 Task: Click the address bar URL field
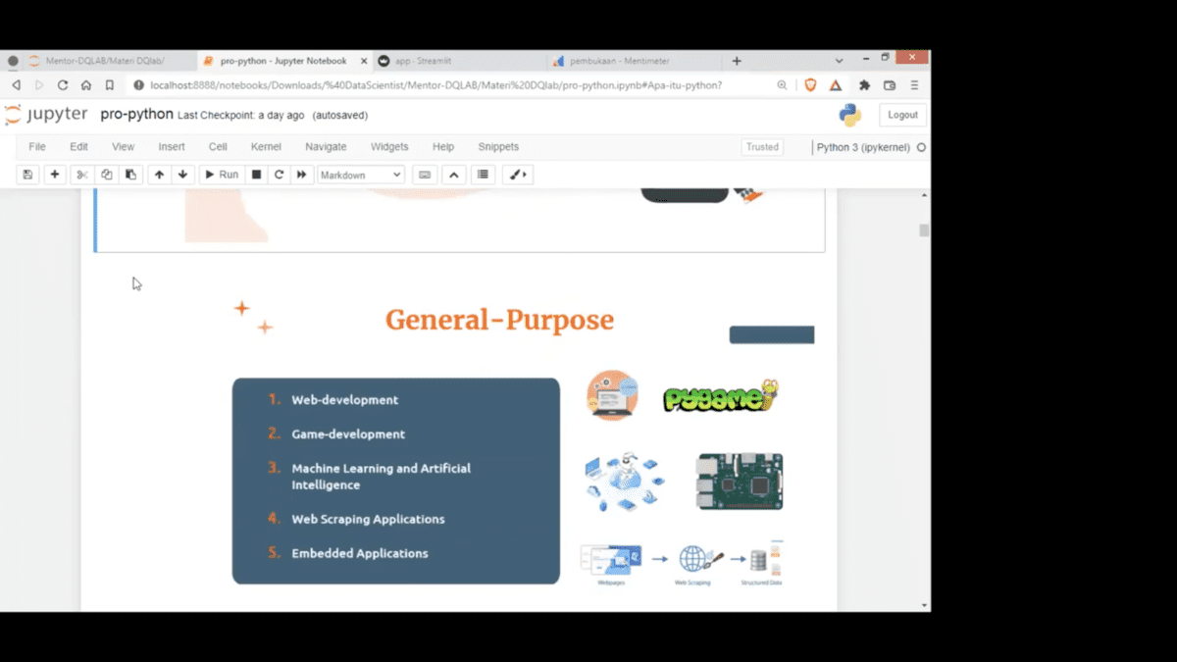coord(436,85)
